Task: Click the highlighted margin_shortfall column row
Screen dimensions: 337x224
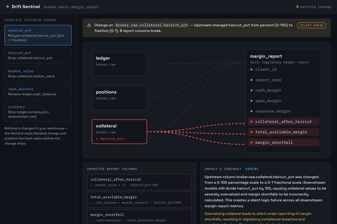Action: click(x=283, y=143)
